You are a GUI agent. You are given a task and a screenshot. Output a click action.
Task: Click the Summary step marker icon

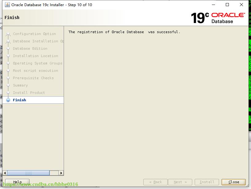(x=8, y=85)
